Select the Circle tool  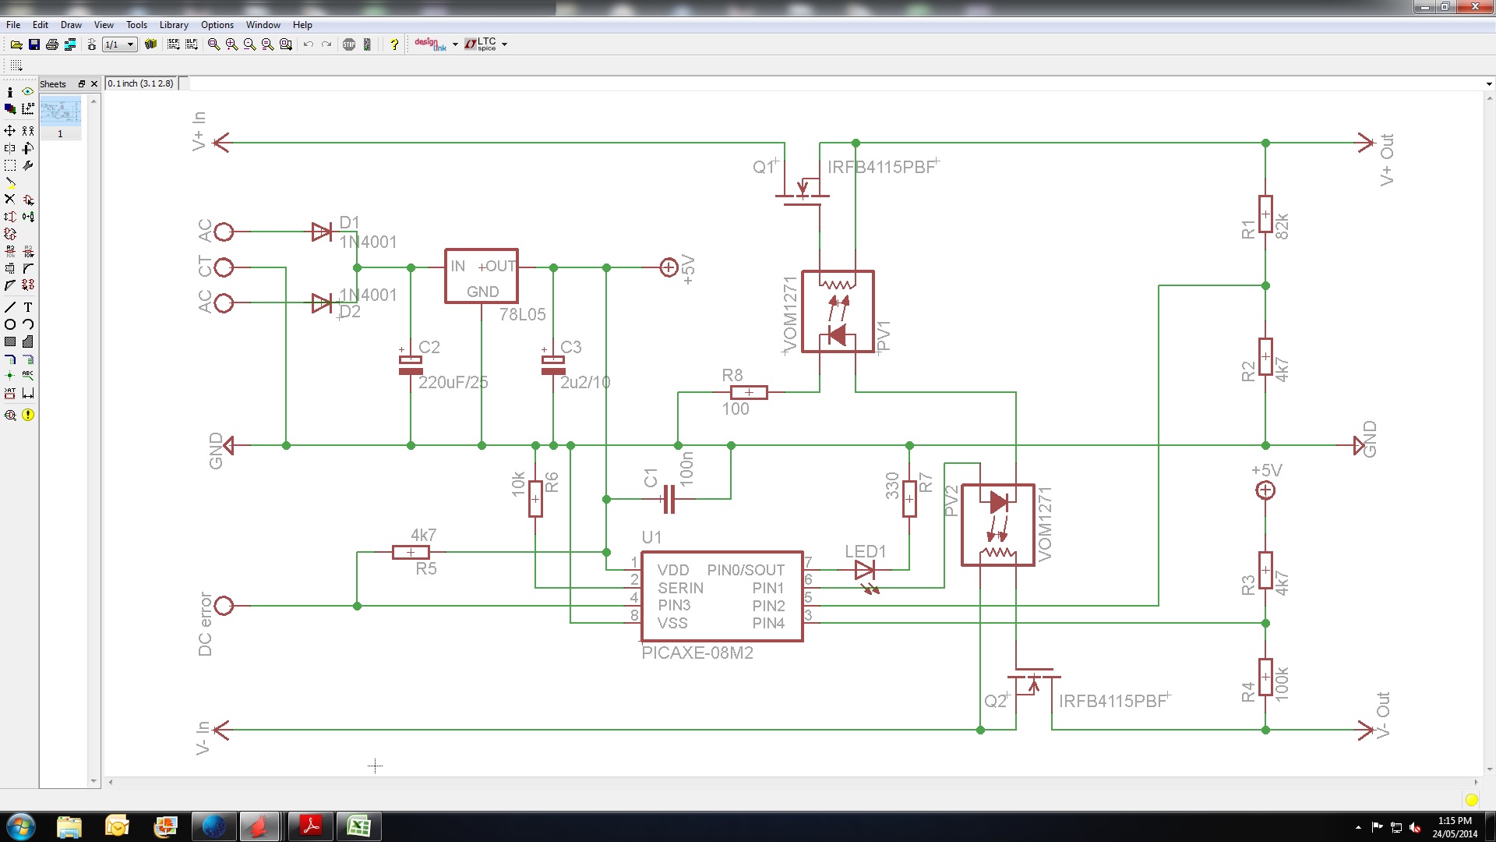pyautogui.click(x=10, y=324)
